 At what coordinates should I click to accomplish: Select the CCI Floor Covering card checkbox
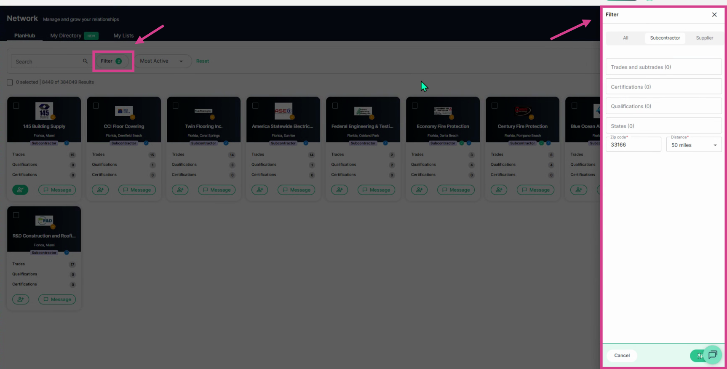[96, 106]
